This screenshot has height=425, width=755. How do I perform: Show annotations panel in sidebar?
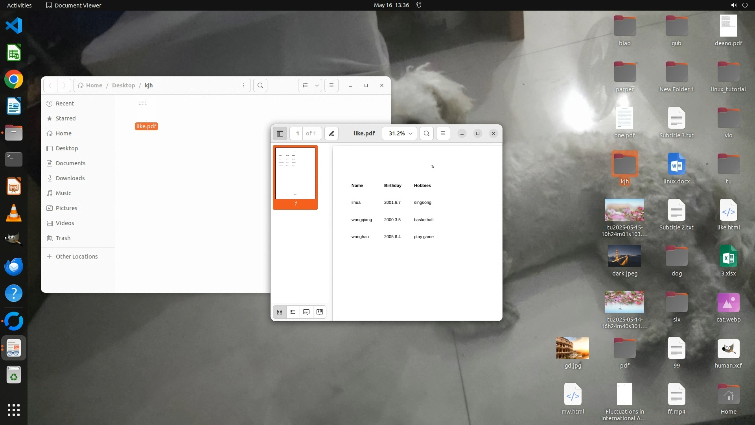(306, 312)
